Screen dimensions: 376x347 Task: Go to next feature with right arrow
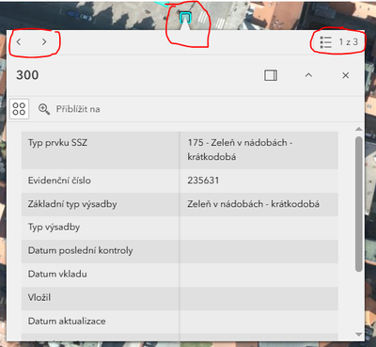pos(44,41)
